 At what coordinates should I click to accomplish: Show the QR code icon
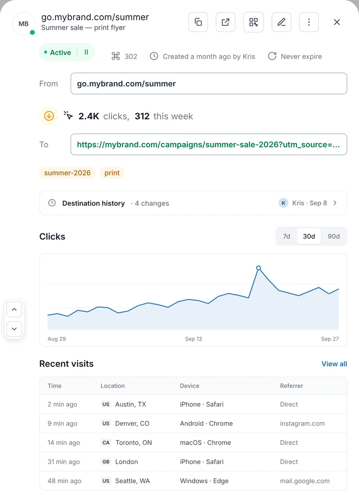(253, 22)
